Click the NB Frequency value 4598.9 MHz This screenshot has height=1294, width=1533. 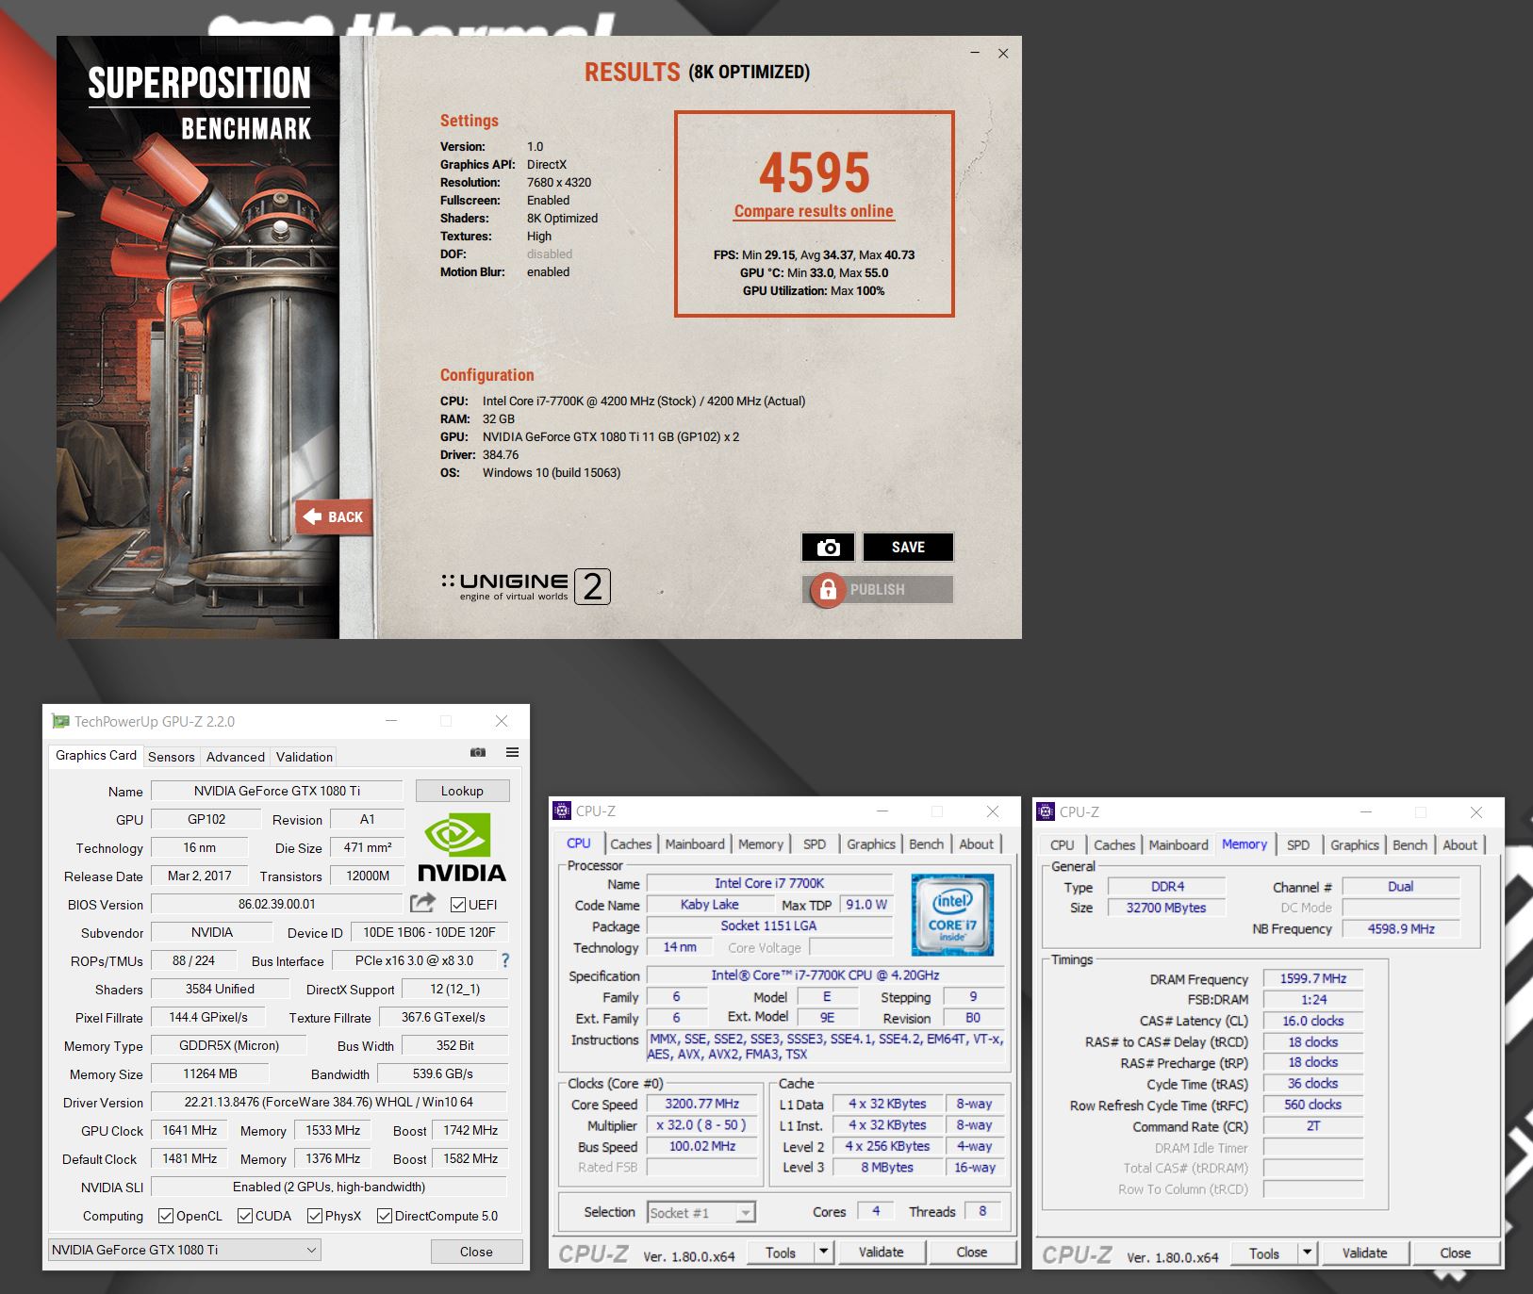pos(1401,928)
